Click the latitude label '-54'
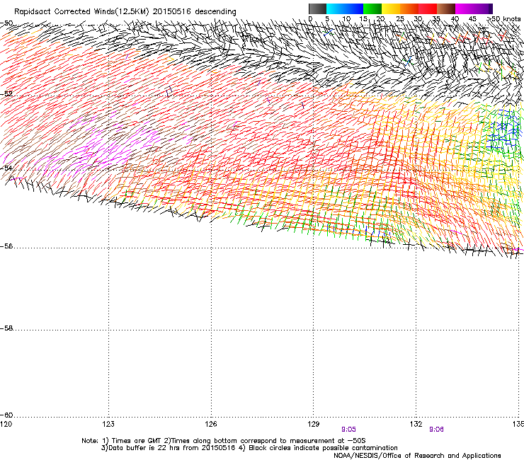Viewport: 524px width, 460px height. (6, 168)
